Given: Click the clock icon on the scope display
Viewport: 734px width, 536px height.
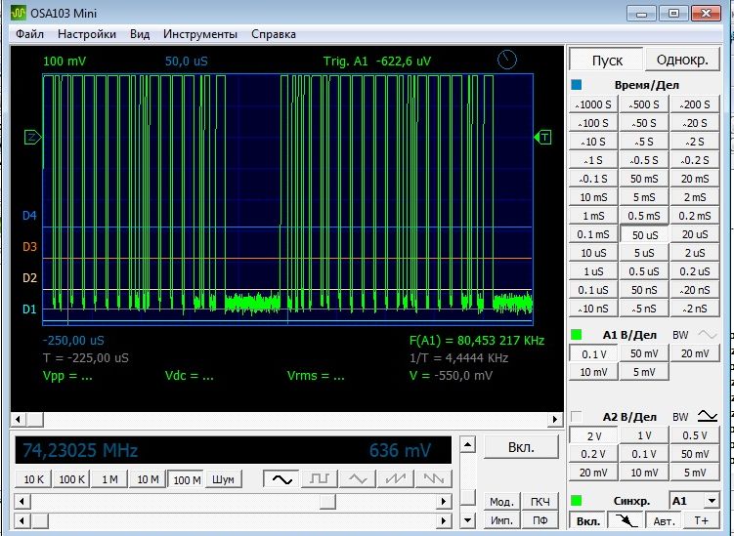Looking at the screenshot, I should pos(506,60).
